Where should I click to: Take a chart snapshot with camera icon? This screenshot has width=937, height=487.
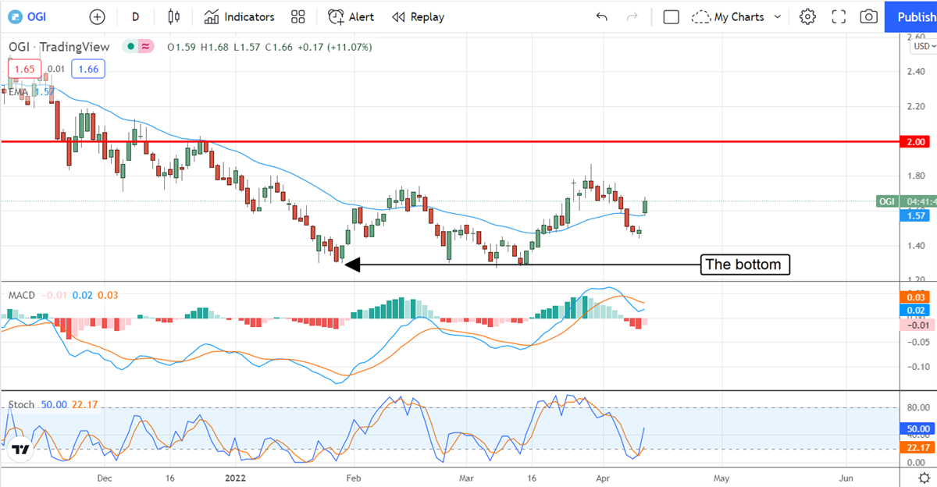point(868,16)
